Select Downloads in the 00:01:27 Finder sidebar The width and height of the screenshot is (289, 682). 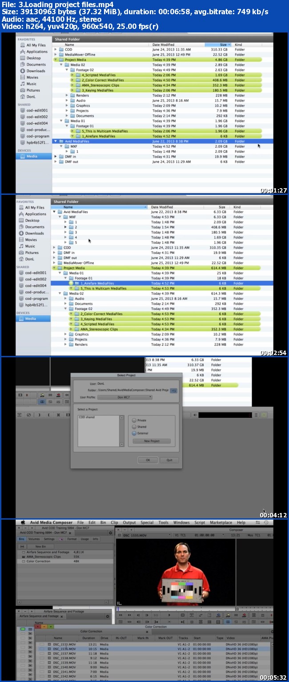[32, 71]
